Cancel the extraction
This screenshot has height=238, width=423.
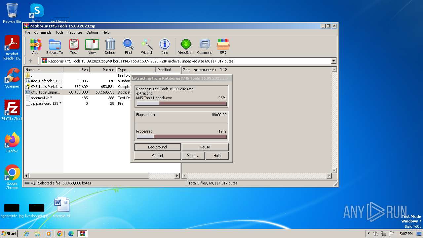[158, 156]
